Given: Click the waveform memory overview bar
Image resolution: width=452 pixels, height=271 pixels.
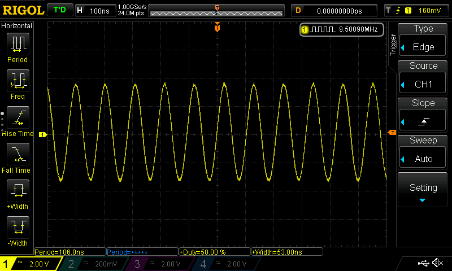Looking at the screenshot, I should click(216, 11).
